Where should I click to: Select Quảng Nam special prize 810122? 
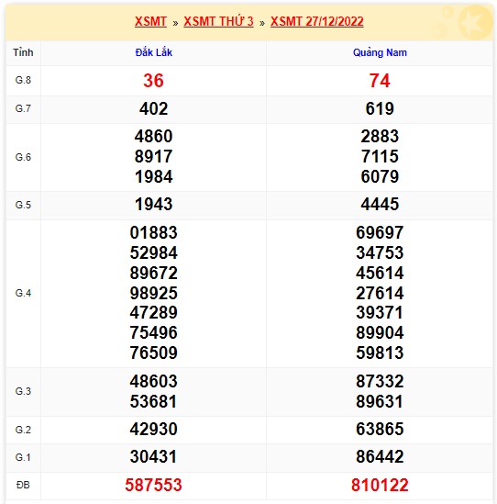tap(380, 486)
